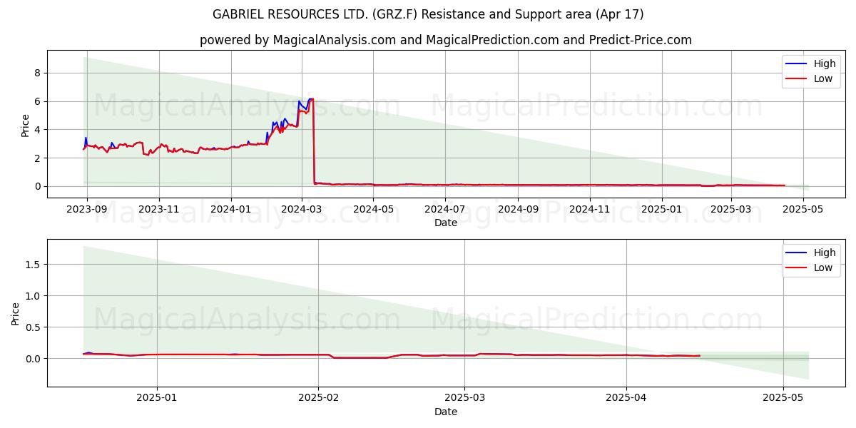This screenshot has width=856, height=428.
Task: Click the 2024-07 tick label on top chart
Action: tap(445, 210)
